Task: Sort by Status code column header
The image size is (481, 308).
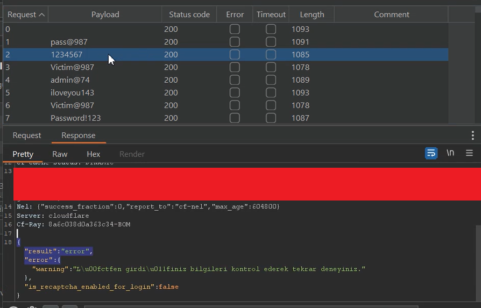Action: point(189,15)
